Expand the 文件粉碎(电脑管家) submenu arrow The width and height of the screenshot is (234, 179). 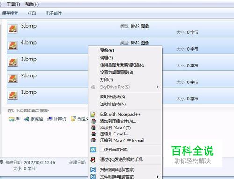pyautogui.click(x=158, y=177)
